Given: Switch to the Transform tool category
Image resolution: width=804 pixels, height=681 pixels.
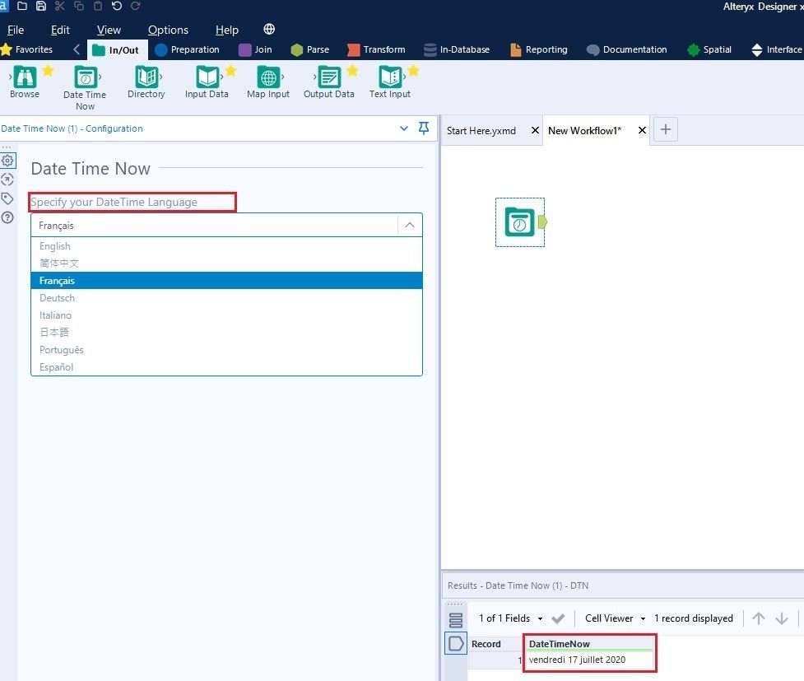Looking at the screenshot, I should [x=376, y=49].
